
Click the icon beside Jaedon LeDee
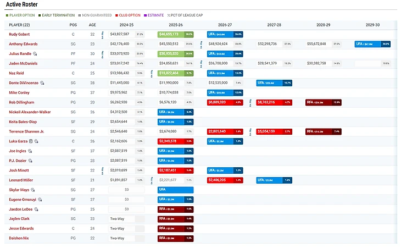[37, 209]
